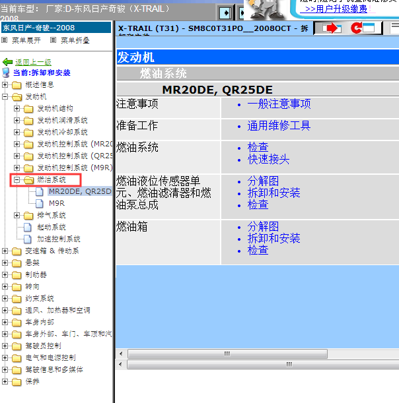
Task: Collapse the 燃油系统 tree node
Action: (x=17, y=179)
